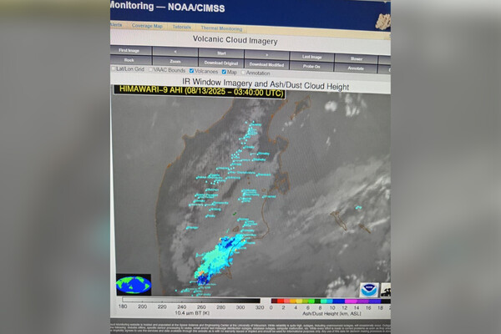Enable the Lat/Lon Grid checkbox
501x334 pixels.
coord(114,70)
